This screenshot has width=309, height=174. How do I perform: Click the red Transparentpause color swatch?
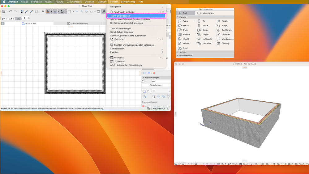pyautogui.click(x=143, y=106)
